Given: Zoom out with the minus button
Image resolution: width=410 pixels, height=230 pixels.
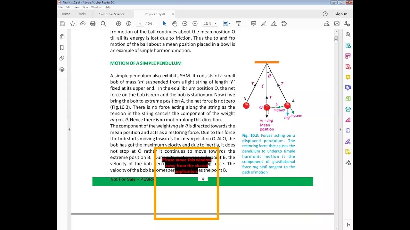Looking at the screenshot, I should coord(185,24).
